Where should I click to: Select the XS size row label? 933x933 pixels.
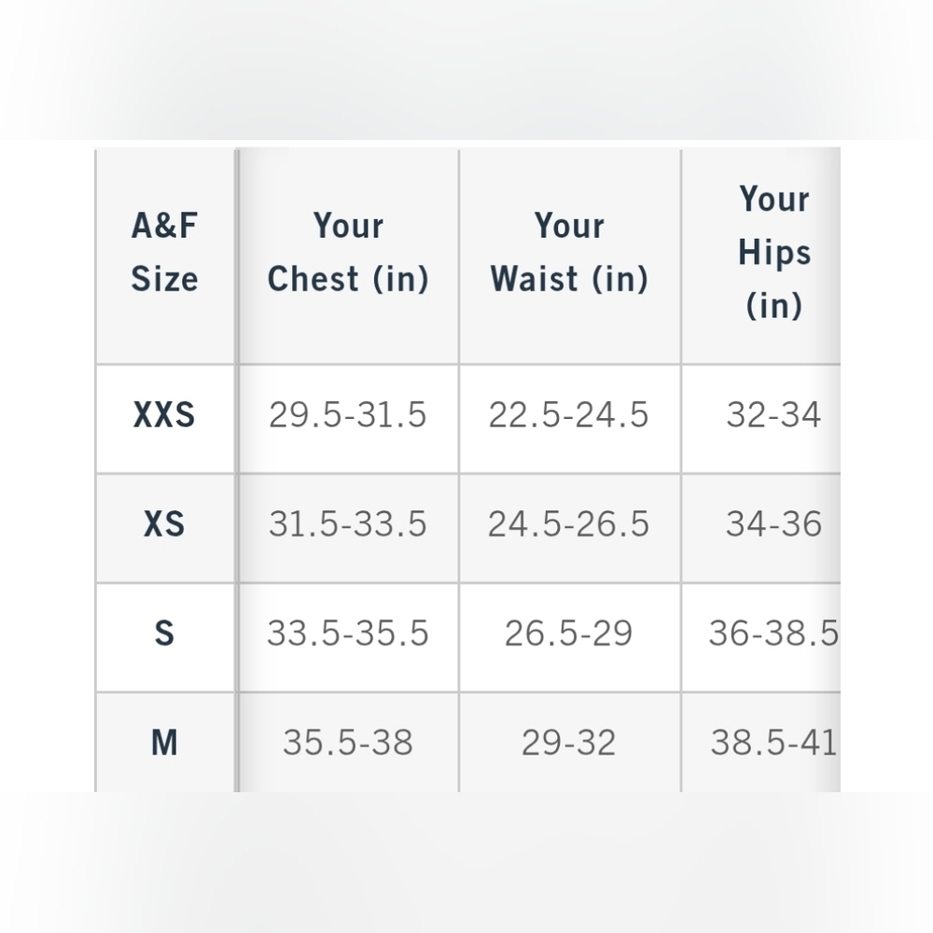click(x=164, y=523)
